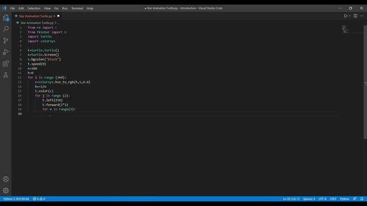Viewport: 367px width, 206px height.
Task: Open the Extensions view
Action: tap(6, 64)
